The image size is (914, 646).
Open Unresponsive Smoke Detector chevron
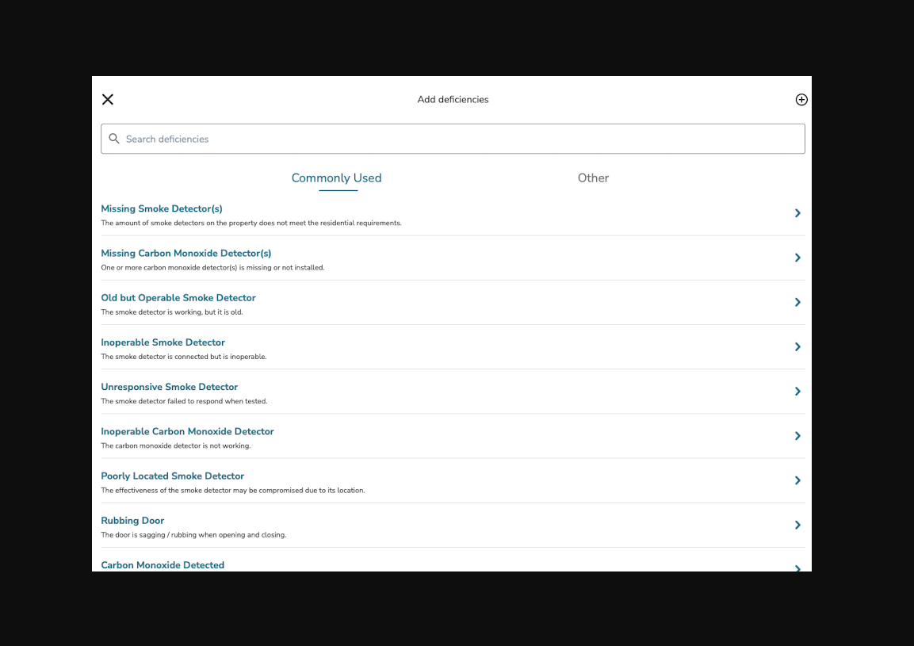click(x=798, y=392)
